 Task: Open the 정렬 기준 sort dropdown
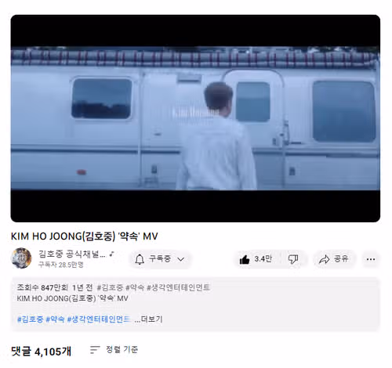114,350
